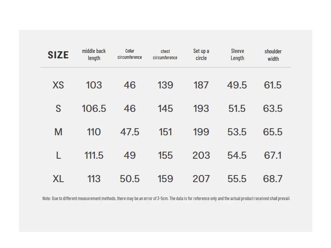
Task: Click the 'Collar circumference' column header
Action: pyautogui.click(x=130, y=54)
